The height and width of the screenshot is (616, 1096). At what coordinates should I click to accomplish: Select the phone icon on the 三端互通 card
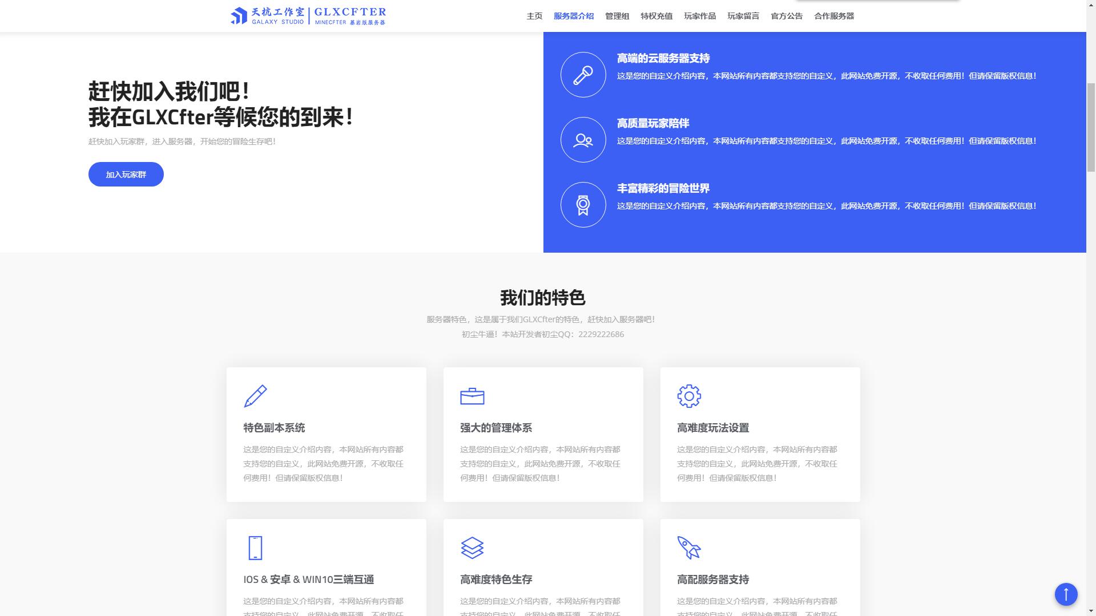pyautogui.click(x=255, y=547)
